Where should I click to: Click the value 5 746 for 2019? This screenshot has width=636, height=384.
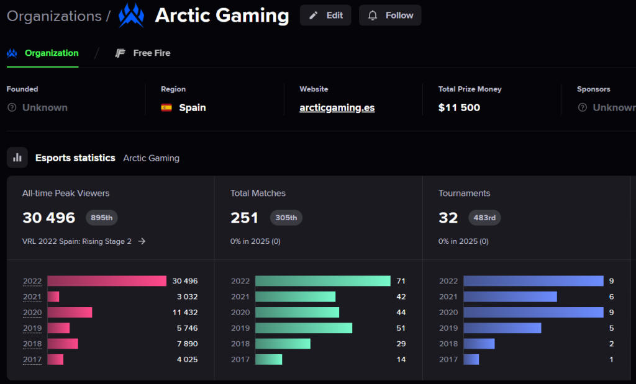[187, 328]
